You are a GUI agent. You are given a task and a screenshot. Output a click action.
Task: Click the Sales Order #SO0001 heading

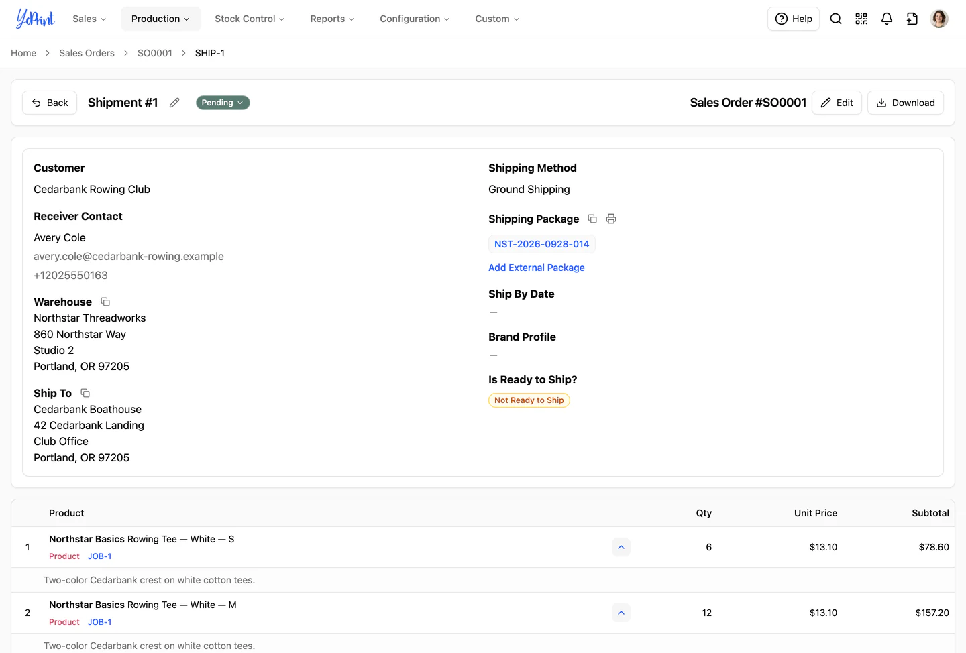(748, 103)
